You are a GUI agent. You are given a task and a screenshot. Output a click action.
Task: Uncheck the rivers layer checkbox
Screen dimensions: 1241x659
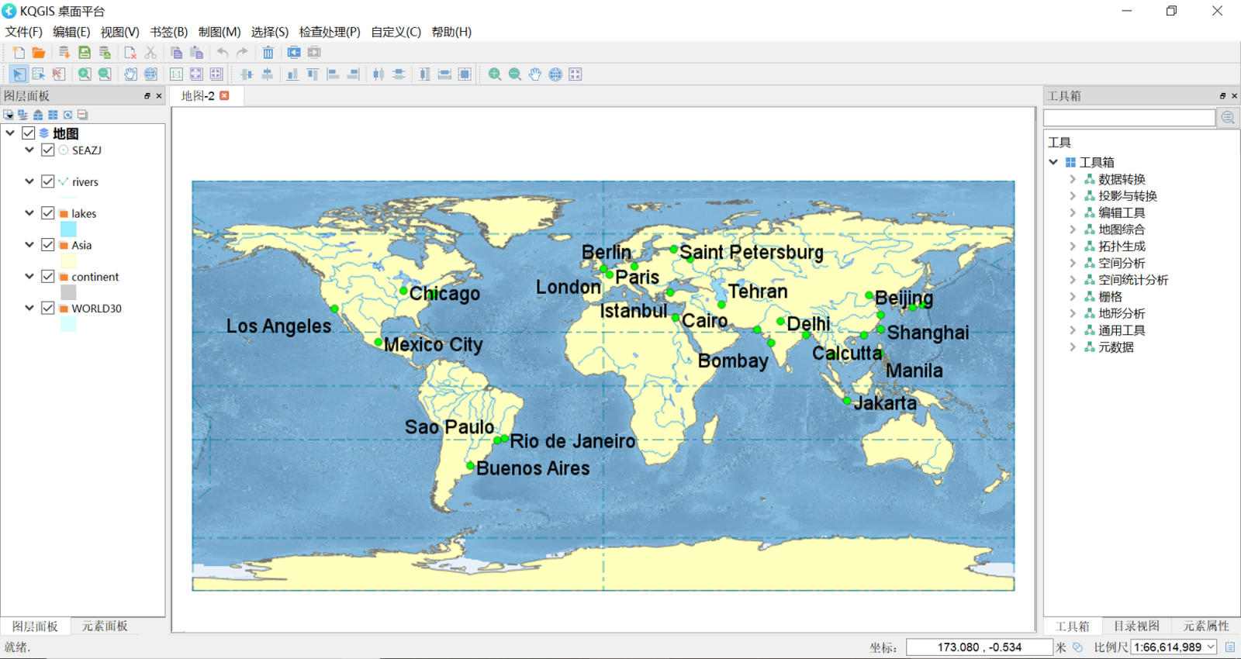coord(48,181)
